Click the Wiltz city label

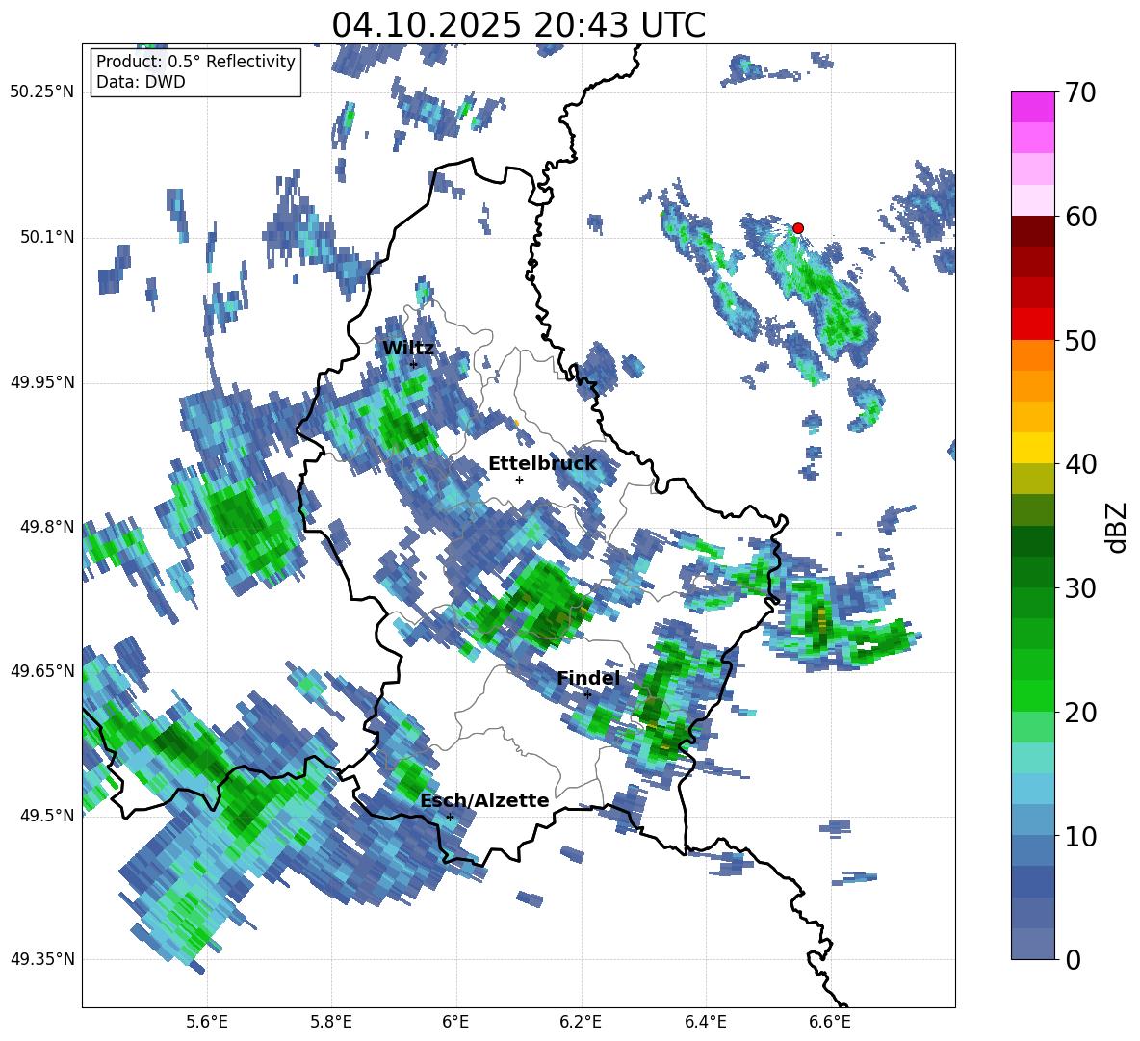point(408,349)
